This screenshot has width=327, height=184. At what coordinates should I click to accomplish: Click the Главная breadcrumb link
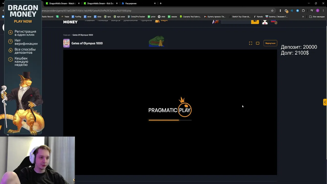coord(67,35)
